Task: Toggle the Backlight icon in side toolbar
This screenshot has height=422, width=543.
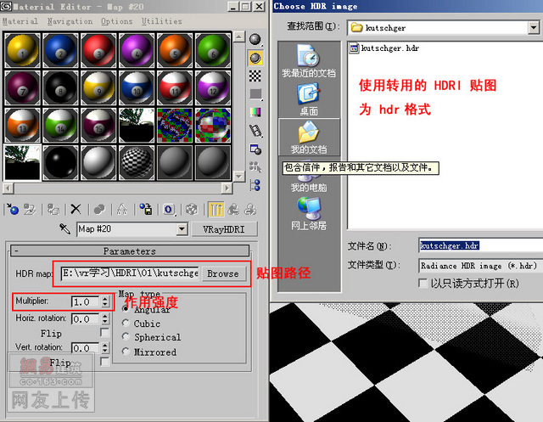Action: pyautogui.click(x=255, y=58)
